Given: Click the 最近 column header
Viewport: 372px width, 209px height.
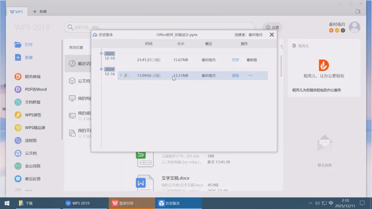Looking at the screenshot, I should (x=208, y=44).
